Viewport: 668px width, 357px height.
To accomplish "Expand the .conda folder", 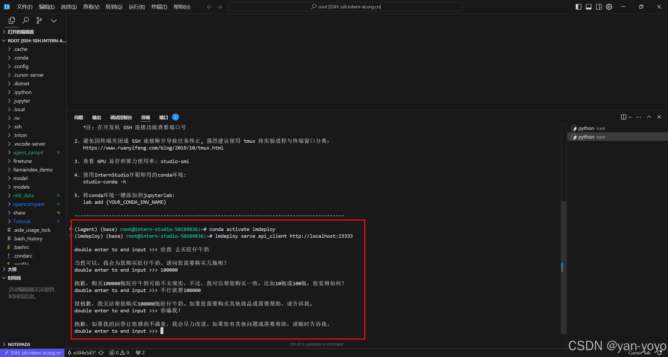I will point(20,57).
